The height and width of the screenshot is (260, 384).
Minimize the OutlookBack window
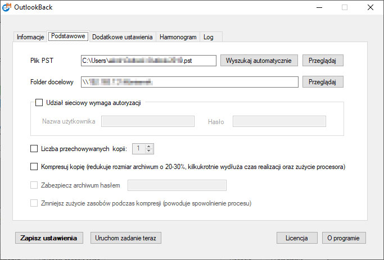[x=319, y=7]
